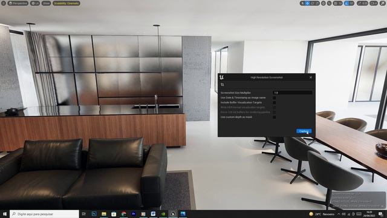Screen dimensions: 387x218
Task: Open Task View on the taskbar
Action: click(83, 214)
